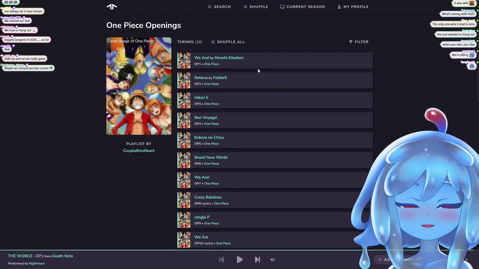Click the Bon Voyage! OP4 row thumbnail
The image size is (479, 269).
pos(184,120)
